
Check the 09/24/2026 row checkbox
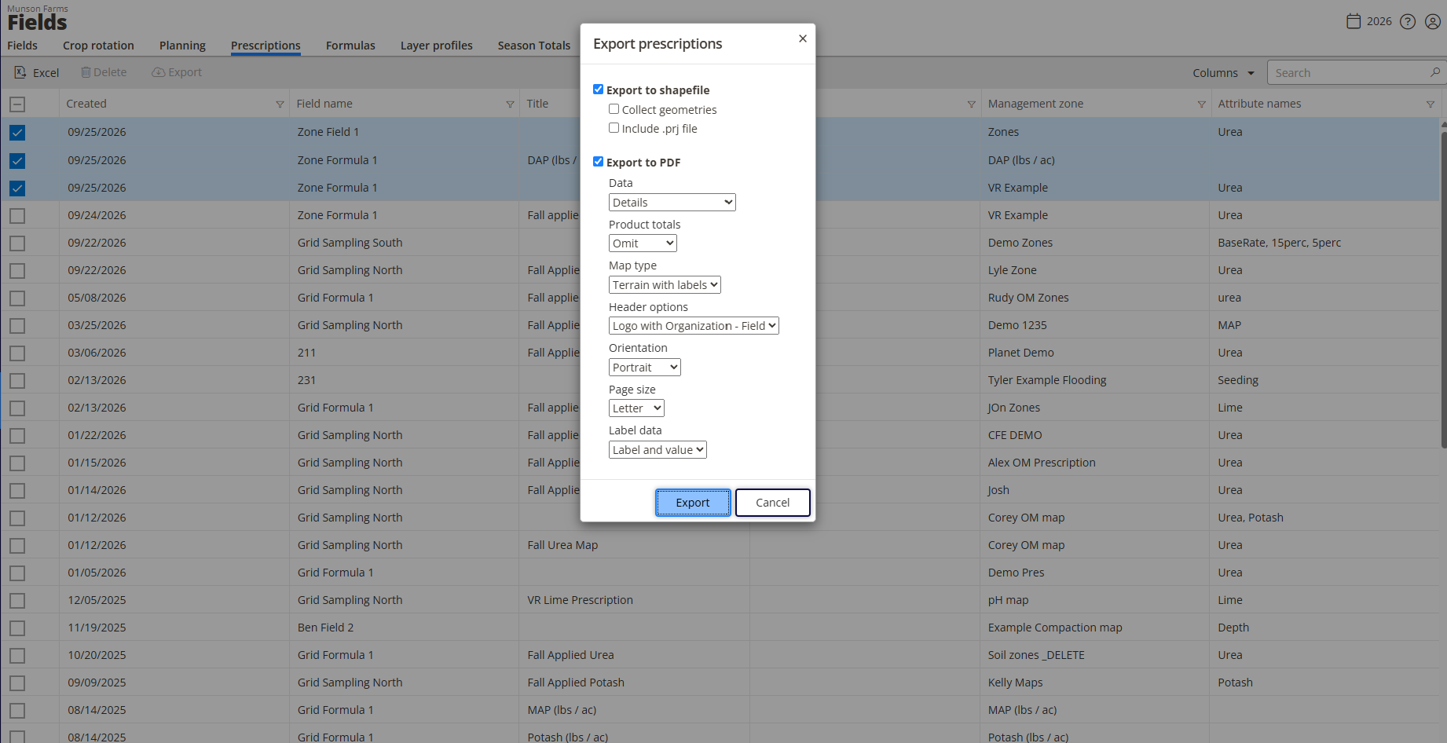pos(17,215)
